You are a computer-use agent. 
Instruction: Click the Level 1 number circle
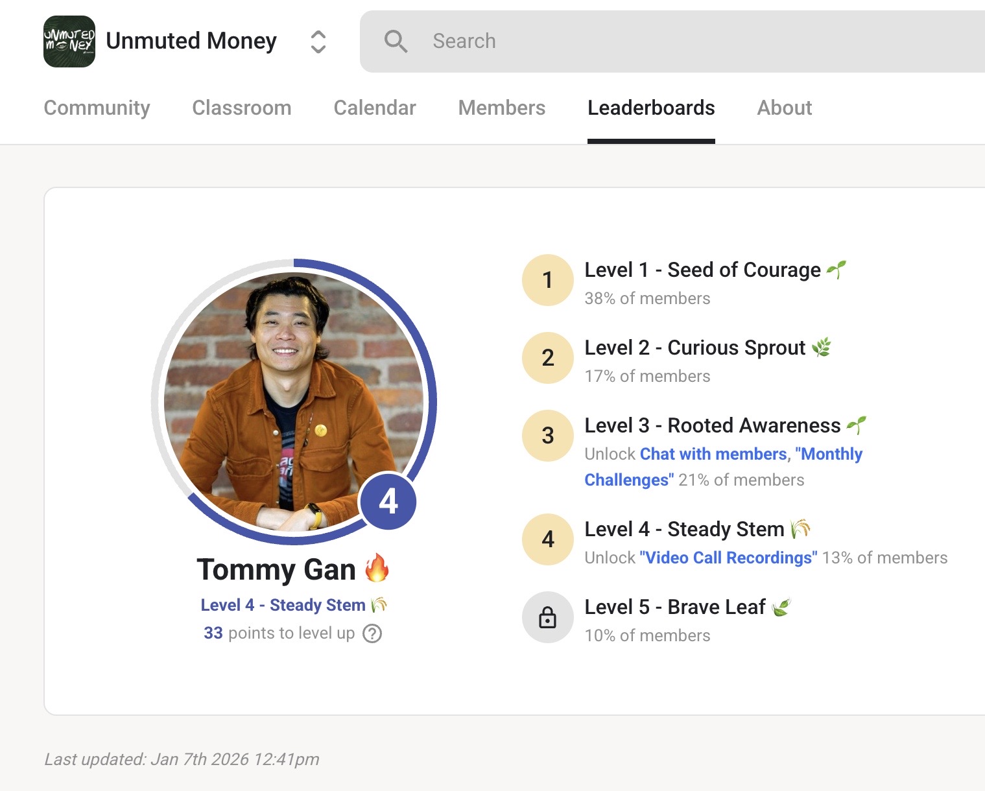point(548,280)
